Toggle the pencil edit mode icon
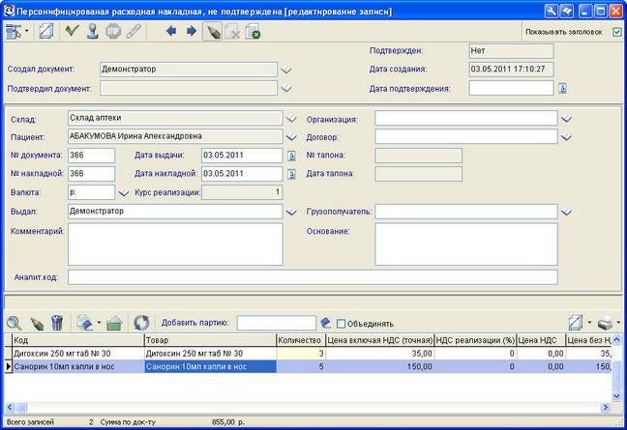The height and width of the screenshot is (430, 627). tap(212, 32)
